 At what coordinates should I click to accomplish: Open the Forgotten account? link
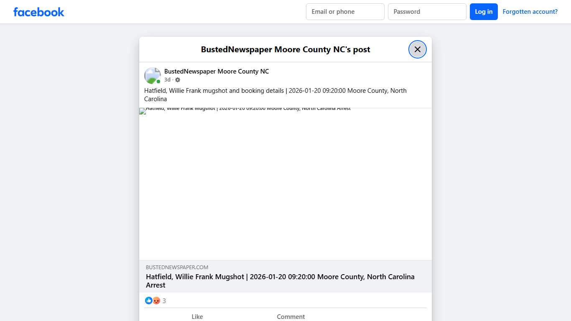click(530, 11)
